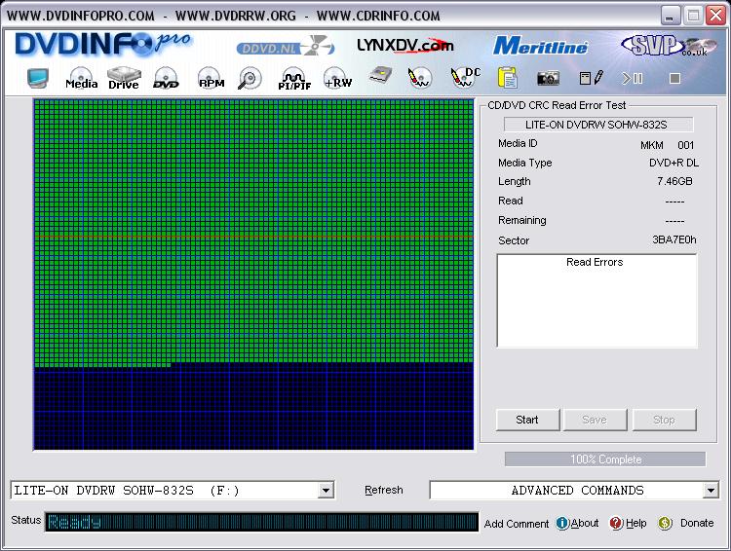Click the Media Type value DVD+R DL
Image resolution: width=731 pixels, height=551 pixels.
point(673,163)
